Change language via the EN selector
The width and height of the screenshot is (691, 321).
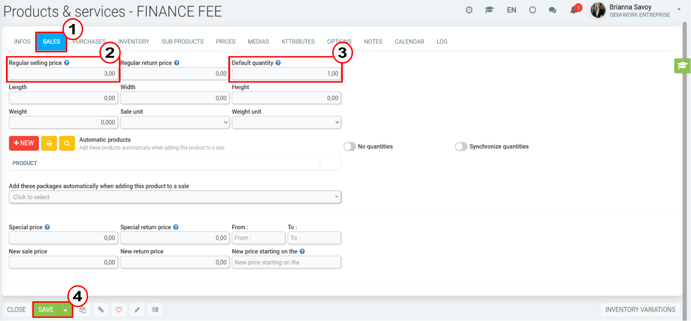point(511,10)
